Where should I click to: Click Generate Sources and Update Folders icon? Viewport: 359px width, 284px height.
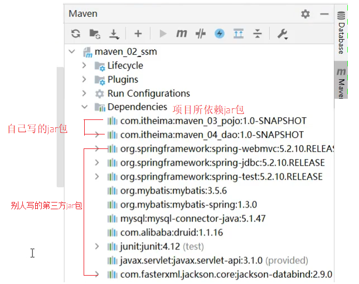(x=94, y=34)
